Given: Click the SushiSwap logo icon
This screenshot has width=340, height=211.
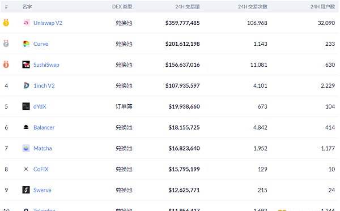Looking at the screenshot, I should pos(26,64).
